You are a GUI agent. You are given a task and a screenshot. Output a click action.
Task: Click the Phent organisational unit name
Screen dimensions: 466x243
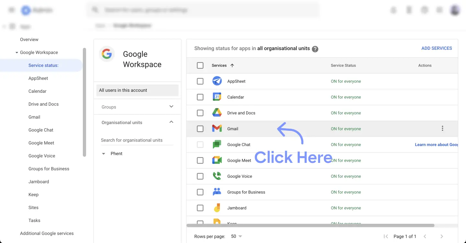pos(116,153)
